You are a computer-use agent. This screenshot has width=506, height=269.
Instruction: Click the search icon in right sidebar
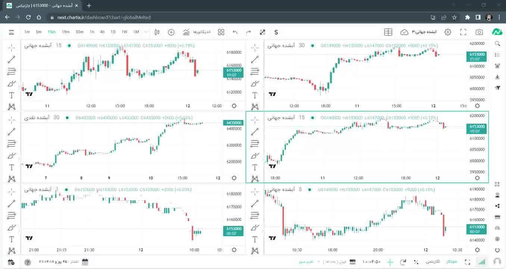click(x=497, y=44)
